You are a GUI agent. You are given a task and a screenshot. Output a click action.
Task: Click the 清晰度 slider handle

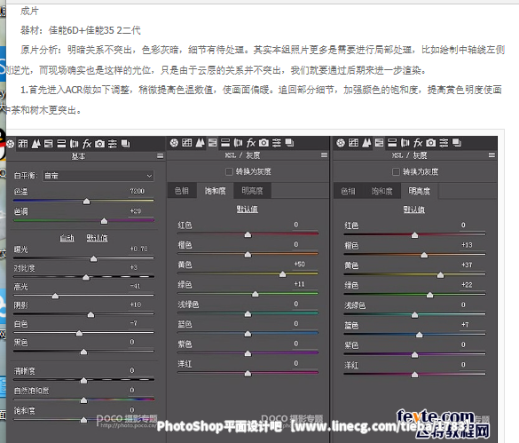pos(83,380)
